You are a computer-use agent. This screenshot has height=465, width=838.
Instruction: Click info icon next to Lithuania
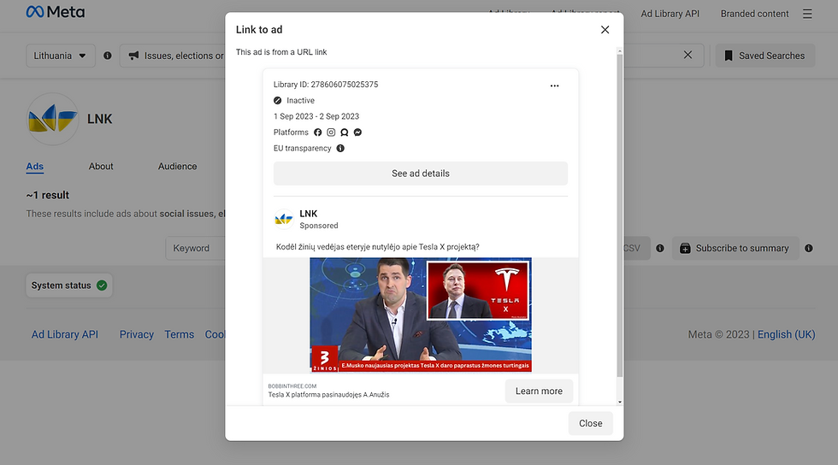tap(108, 56)
